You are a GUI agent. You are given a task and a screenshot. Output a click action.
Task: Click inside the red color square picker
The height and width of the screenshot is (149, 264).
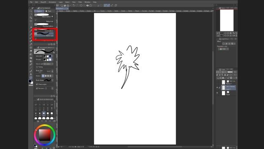click(x=45, y=135)
